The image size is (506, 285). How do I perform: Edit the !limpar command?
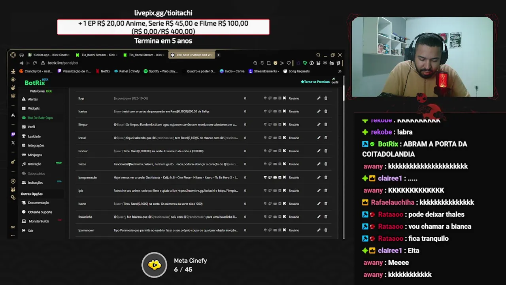(319, 125)
